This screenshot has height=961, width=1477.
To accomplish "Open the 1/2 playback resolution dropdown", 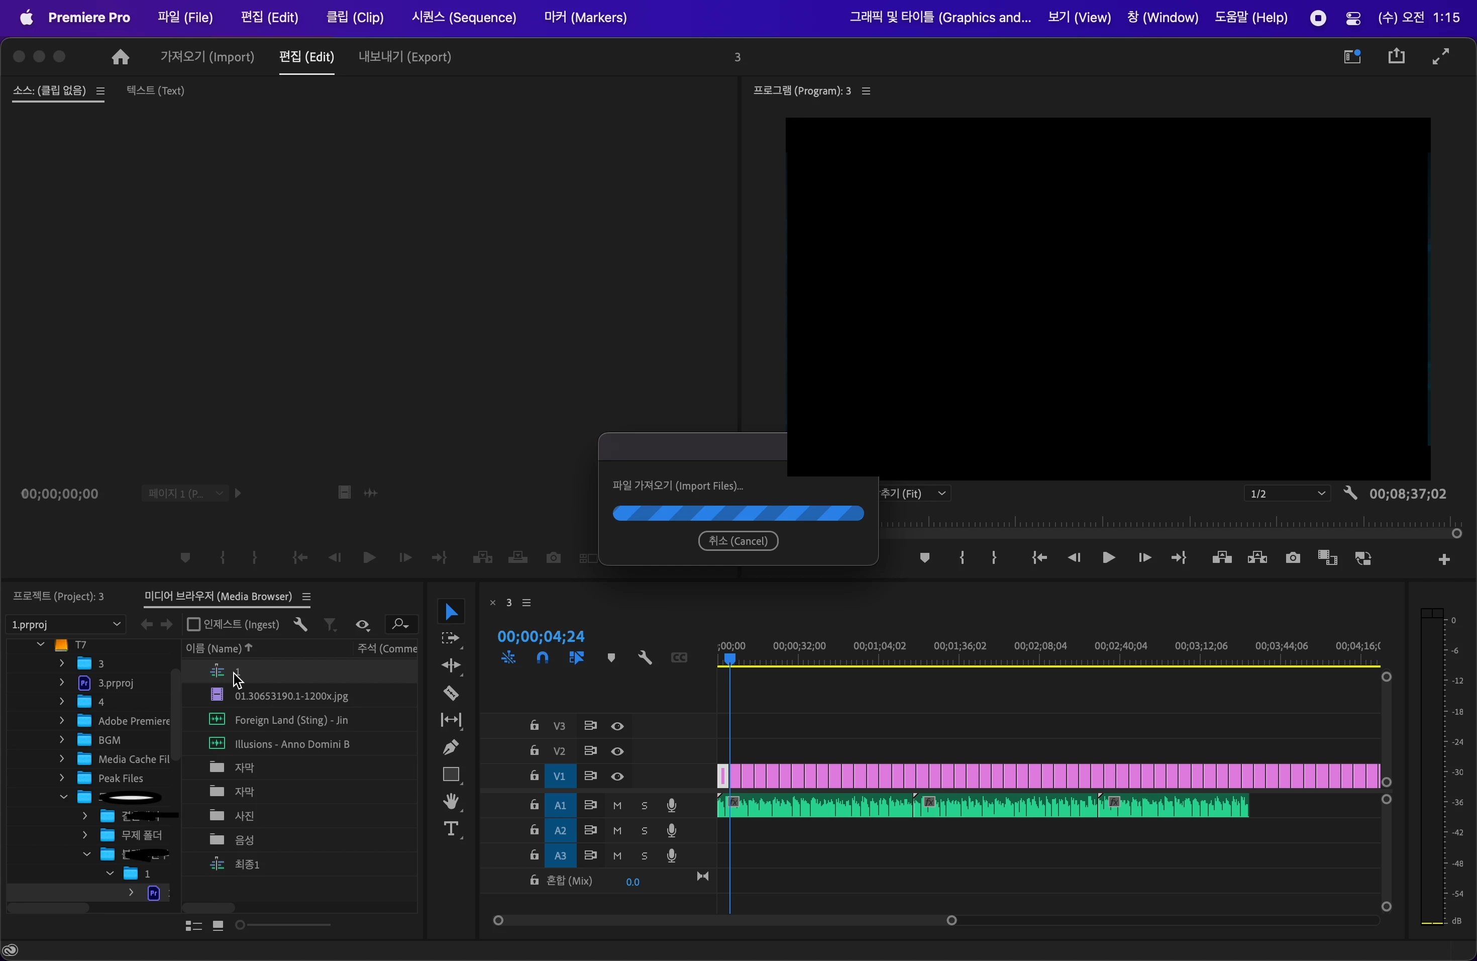I will tap(1287, 494).
